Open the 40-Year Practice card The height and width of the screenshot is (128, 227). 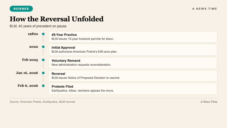(x=133, y=37)
